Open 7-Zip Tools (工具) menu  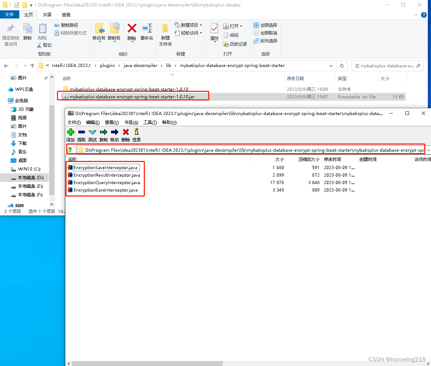click(150, 122)
